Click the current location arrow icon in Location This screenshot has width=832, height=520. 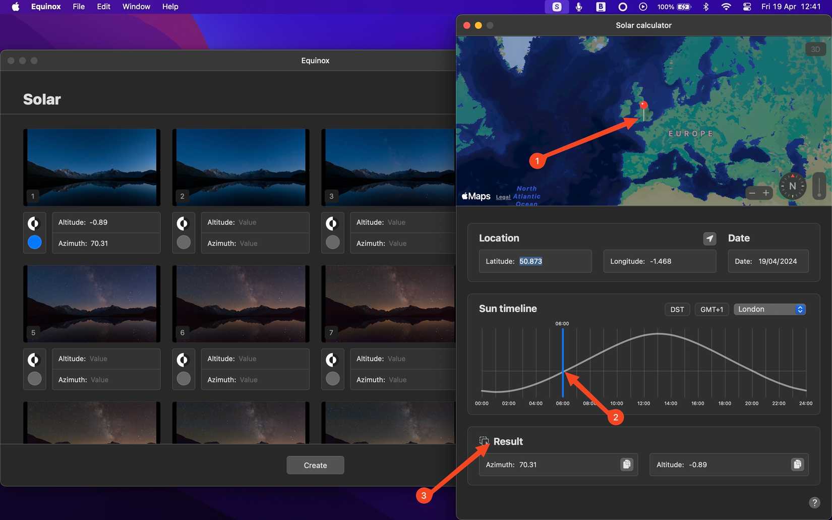click(x=709, y=239)
